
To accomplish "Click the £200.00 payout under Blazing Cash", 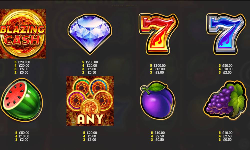I will click(x=24, y=62).
